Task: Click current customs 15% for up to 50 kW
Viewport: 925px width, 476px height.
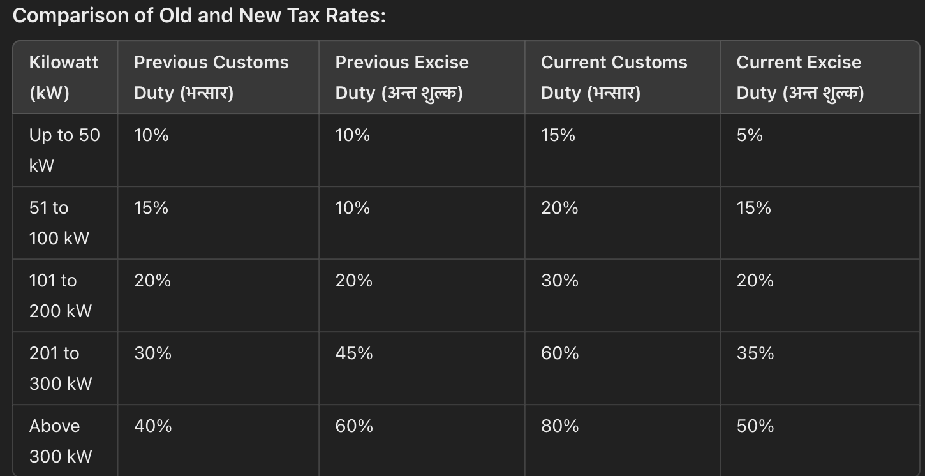Action: coord(558,135)
